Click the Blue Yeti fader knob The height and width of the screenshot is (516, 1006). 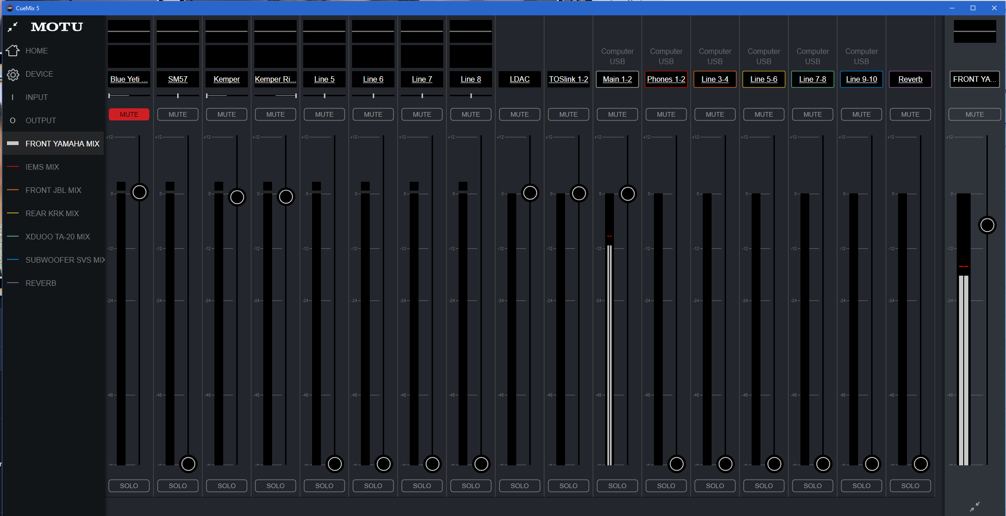point(140,192)
